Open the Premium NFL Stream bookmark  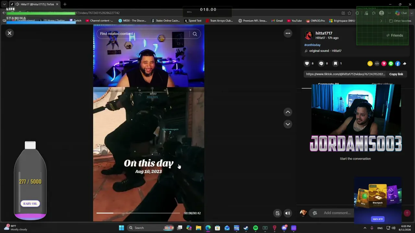253,21
